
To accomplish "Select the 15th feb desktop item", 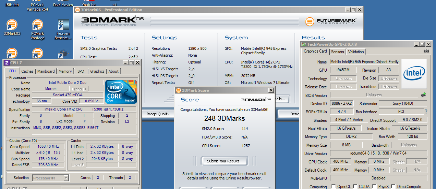I will (12, 5).
